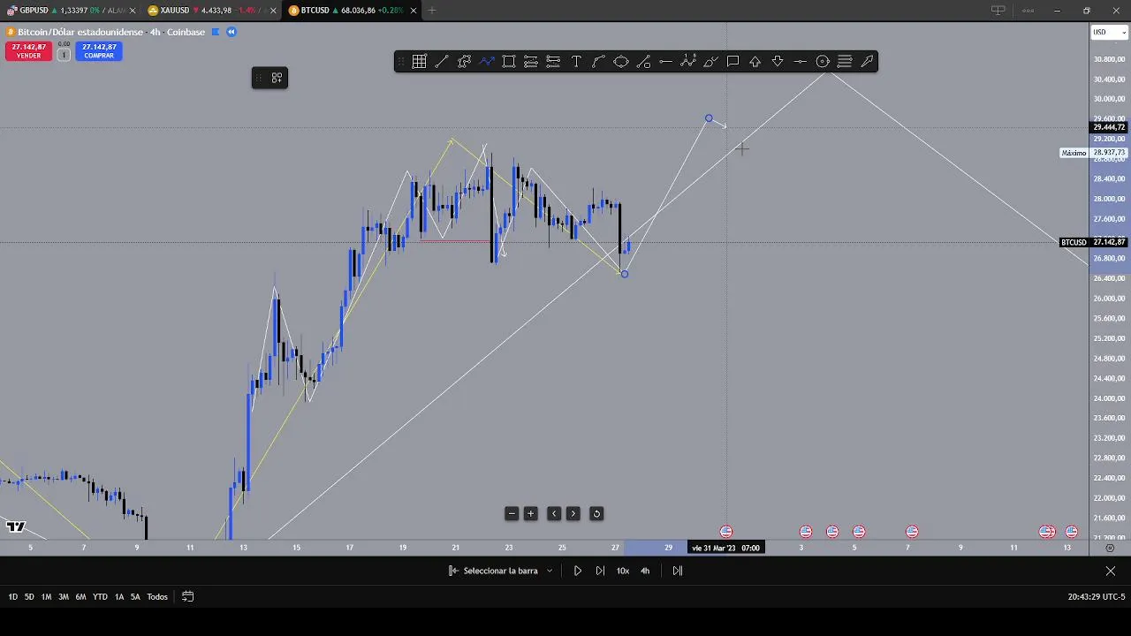The image size is (1131, 636).
Task: Jump to real-time in replay
Action: 678,571
